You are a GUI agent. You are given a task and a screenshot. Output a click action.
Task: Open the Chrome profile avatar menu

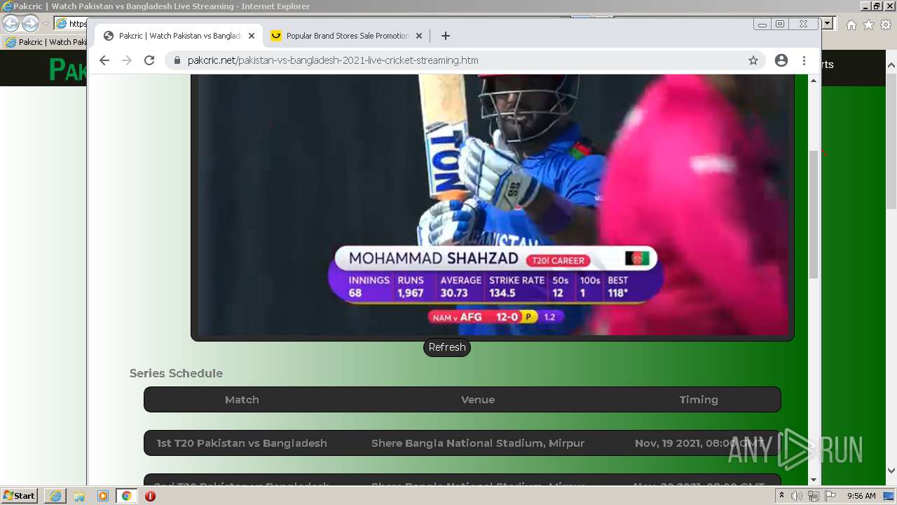click(781, 60)
